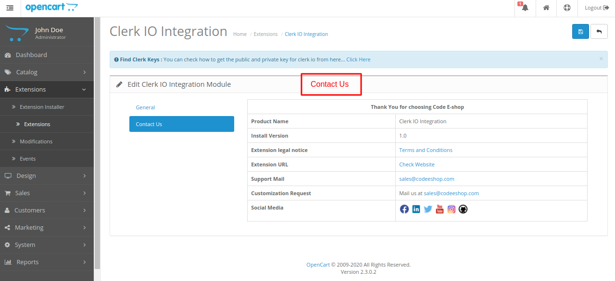Click the GitHub icon

[463, 209]
